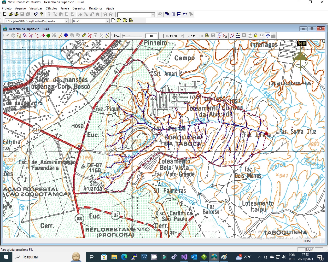Click the blue four-arrow pan tool
The image size is (328, 262).
coord(268,36)
